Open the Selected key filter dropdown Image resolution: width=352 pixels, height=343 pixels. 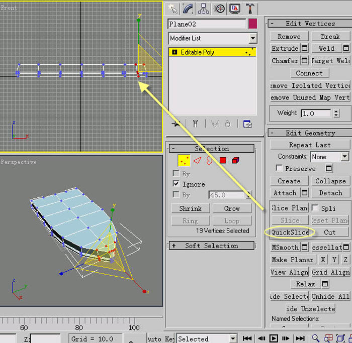point(233,338)
